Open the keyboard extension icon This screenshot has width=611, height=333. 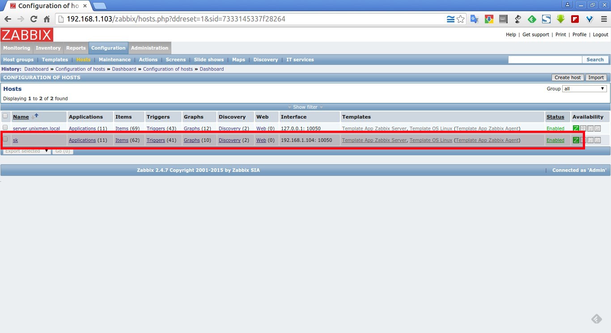click(x=503, y=19)
